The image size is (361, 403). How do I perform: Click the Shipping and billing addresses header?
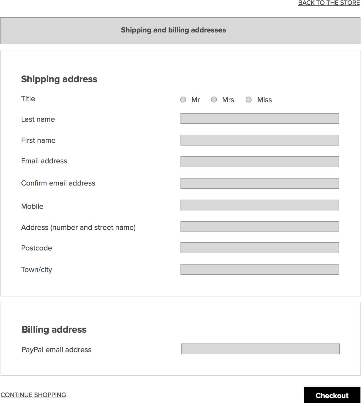point(180,31)
